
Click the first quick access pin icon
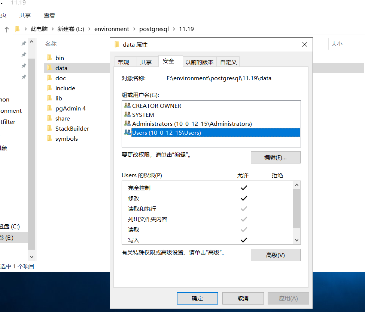point(24,43)
